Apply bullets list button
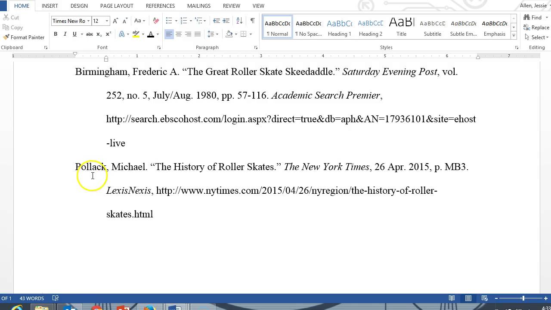The width and height of the screenshot is (551, 310). coord(169,21)
